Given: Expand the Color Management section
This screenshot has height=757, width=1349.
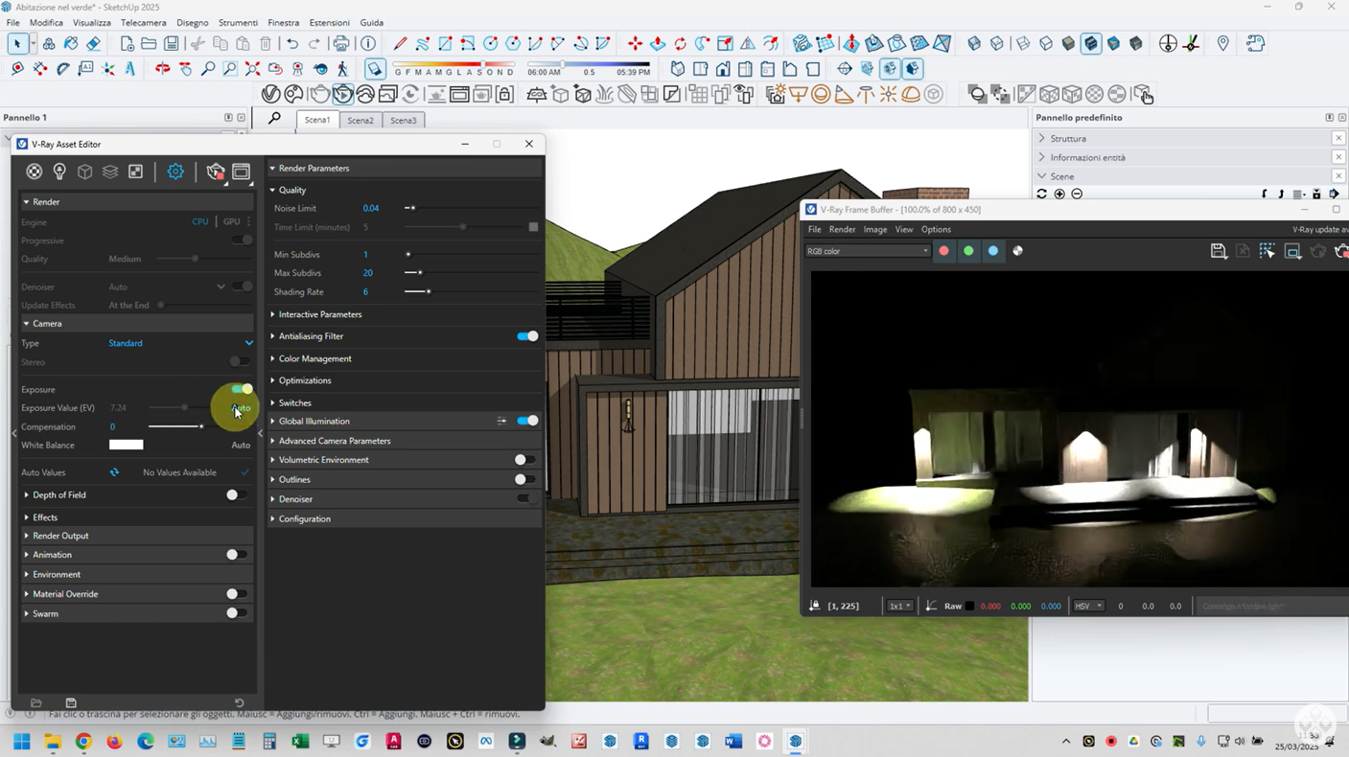Looking at the screenshot, I should click(314, 358).
